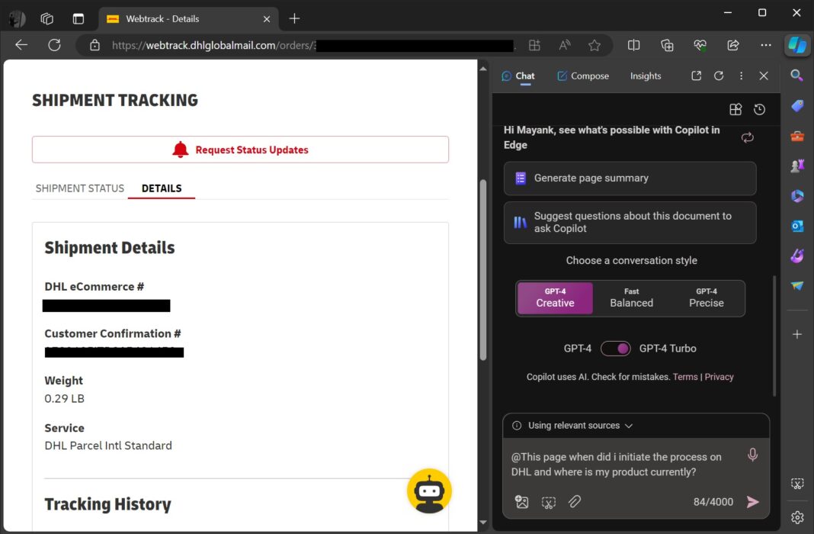Open the app available grid icon in address bar
The width and height of the screenshot is (814, 534).
coord(534,45)
